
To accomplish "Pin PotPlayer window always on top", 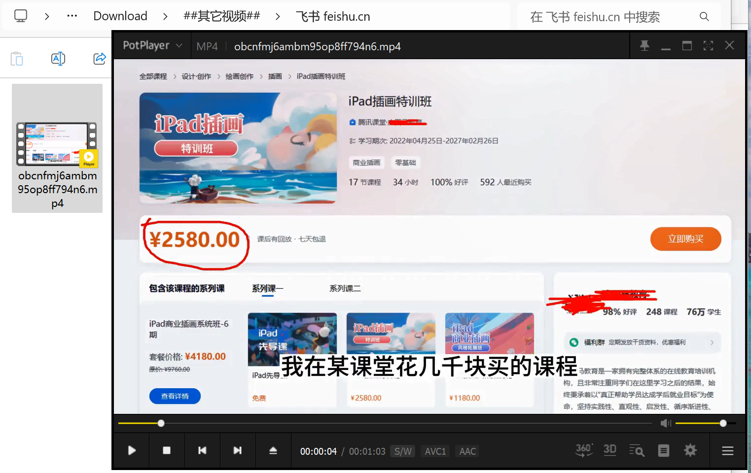I will pyautogui.click(x=644, y=46).
